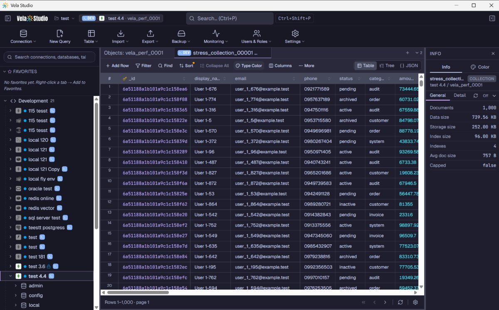Click refresh icon in INFO panel
The height and width of the screenshot is (310, 499).
click(476, 96)
